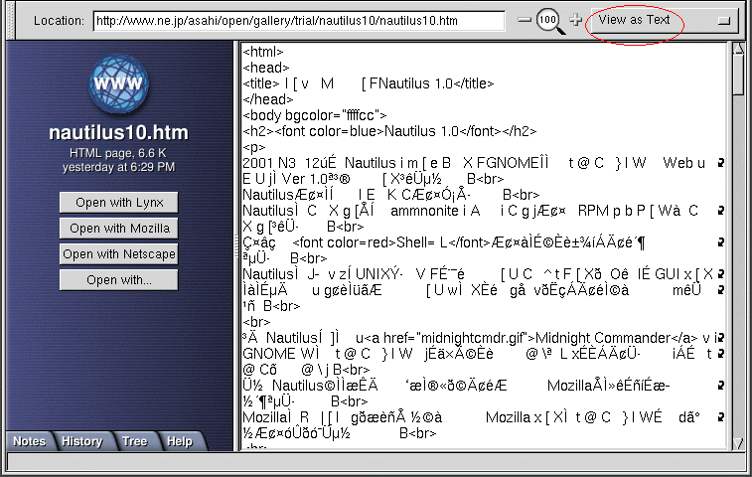Click the '</head>' line

tap(268, 99)
